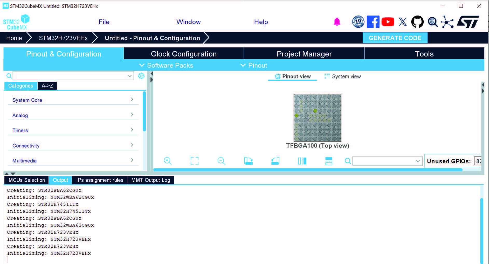
Task: Switch to the A->Z list tab
Action: [47, 86]
